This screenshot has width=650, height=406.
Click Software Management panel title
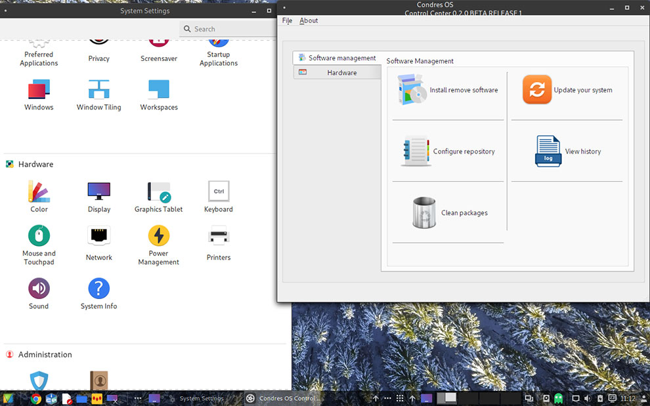(420, 61)
